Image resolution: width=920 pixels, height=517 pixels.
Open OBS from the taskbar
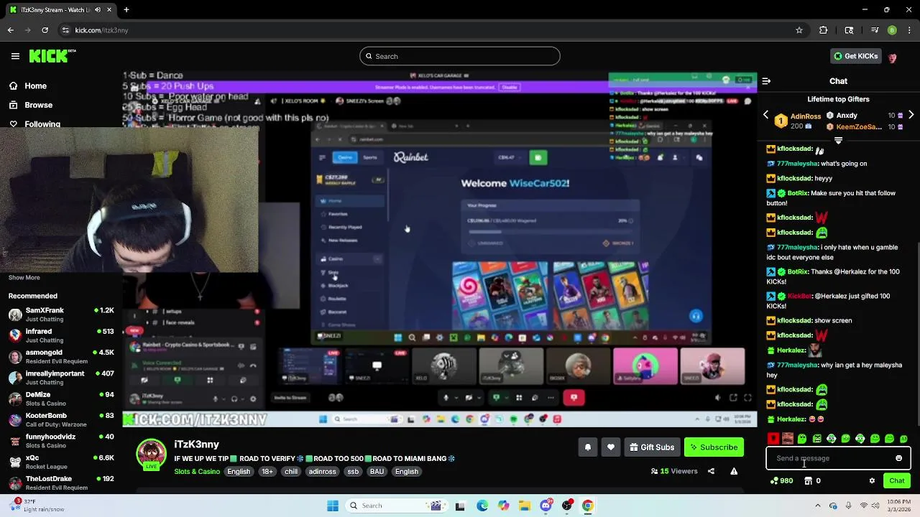click(567, 506)
